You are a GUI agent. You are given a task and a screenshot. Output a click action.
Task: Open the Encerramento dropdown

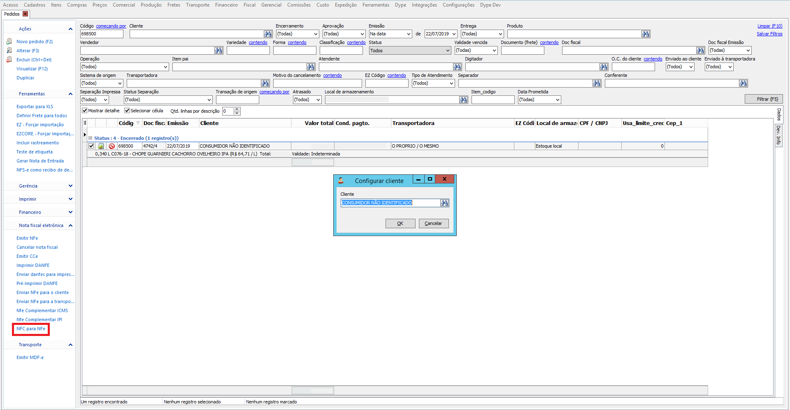[x=316, y=34]
